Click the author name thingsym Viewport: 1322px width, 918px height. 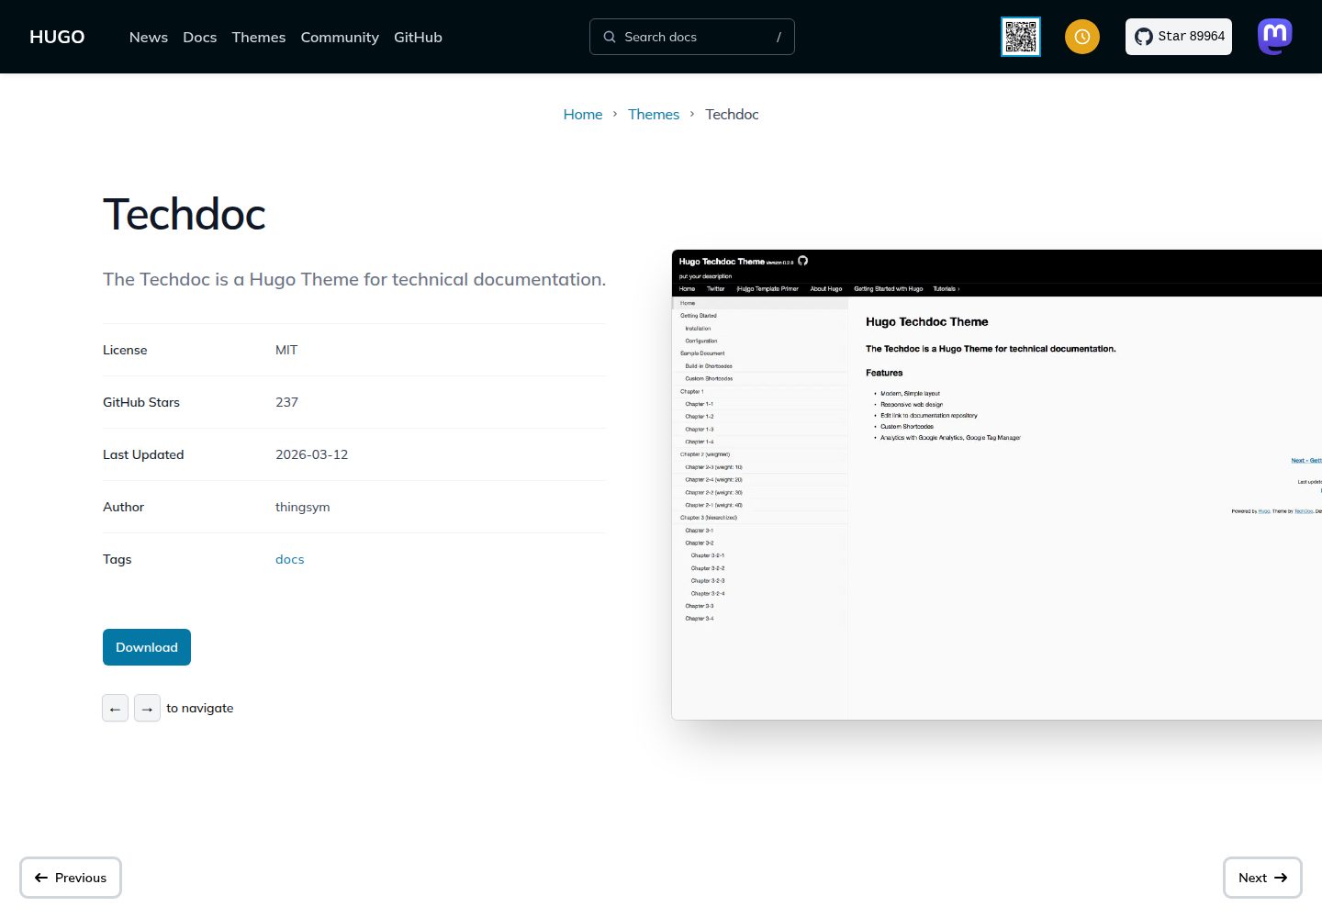(303, 507)
